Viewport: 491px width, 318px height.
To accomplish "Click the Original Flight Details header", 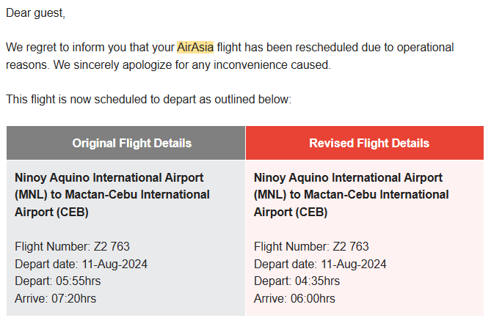I will (x=132, y=143).
